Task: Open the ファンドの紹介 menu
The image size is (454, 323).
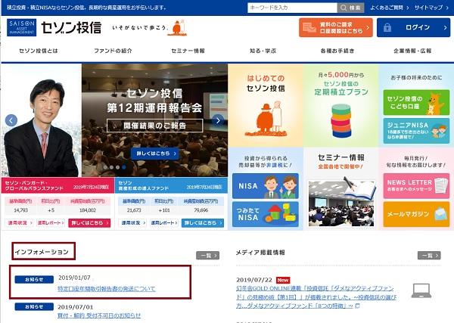Action: 113,51
